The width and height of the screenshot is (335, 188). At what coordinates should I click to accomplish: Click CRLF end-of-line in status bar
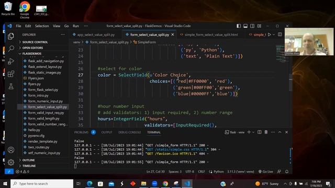point(201,171)
